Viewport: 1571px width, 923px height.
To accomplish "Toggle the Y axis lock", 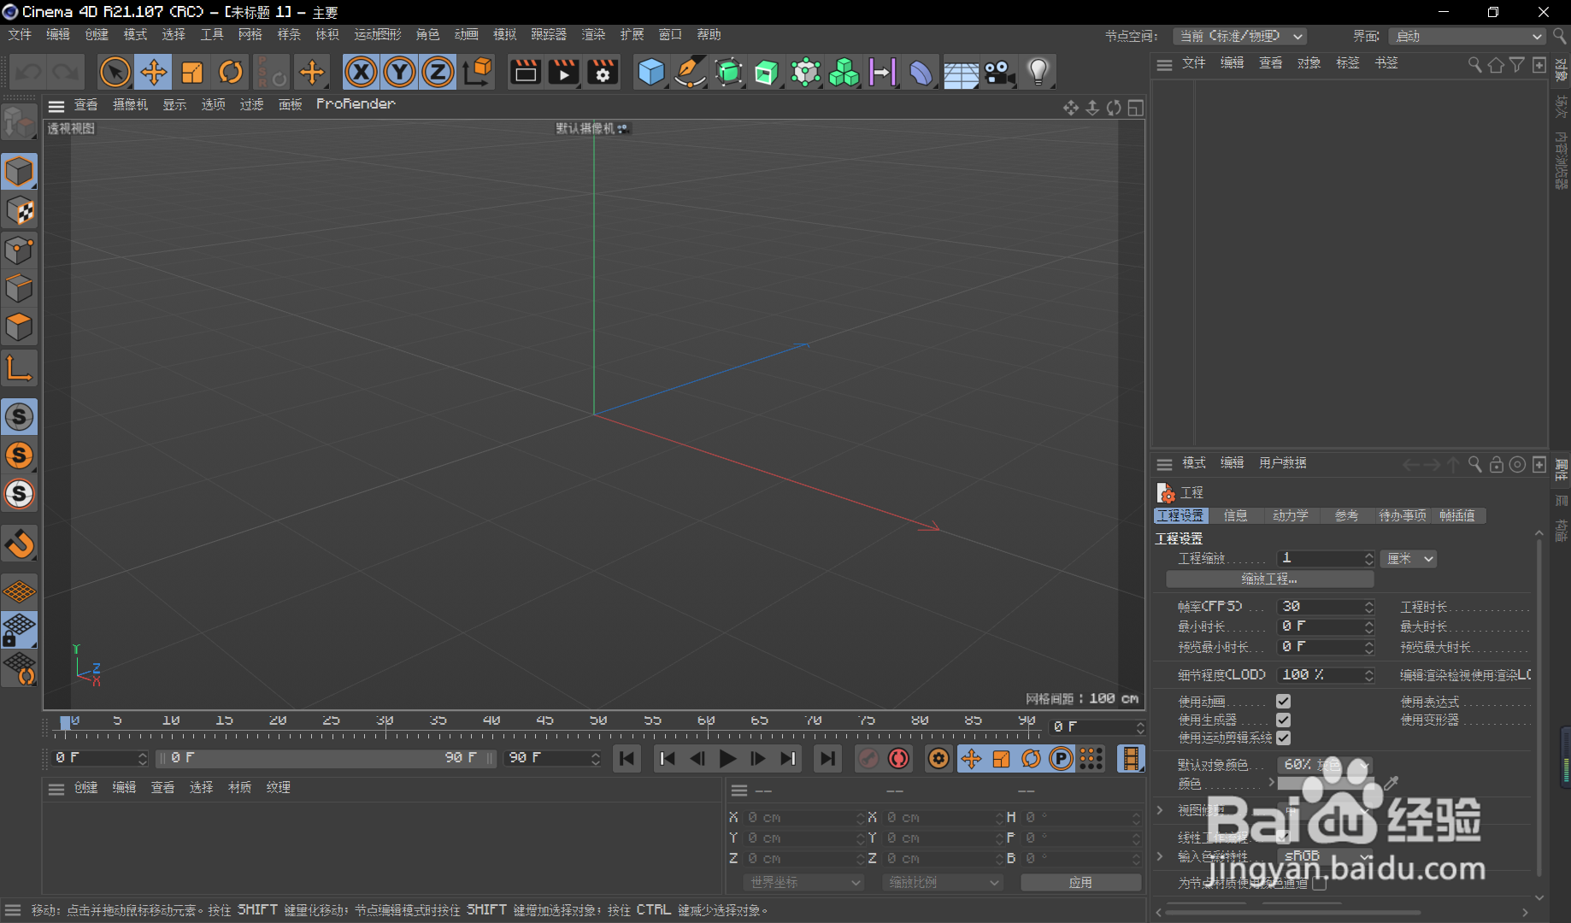I will 399,73.
